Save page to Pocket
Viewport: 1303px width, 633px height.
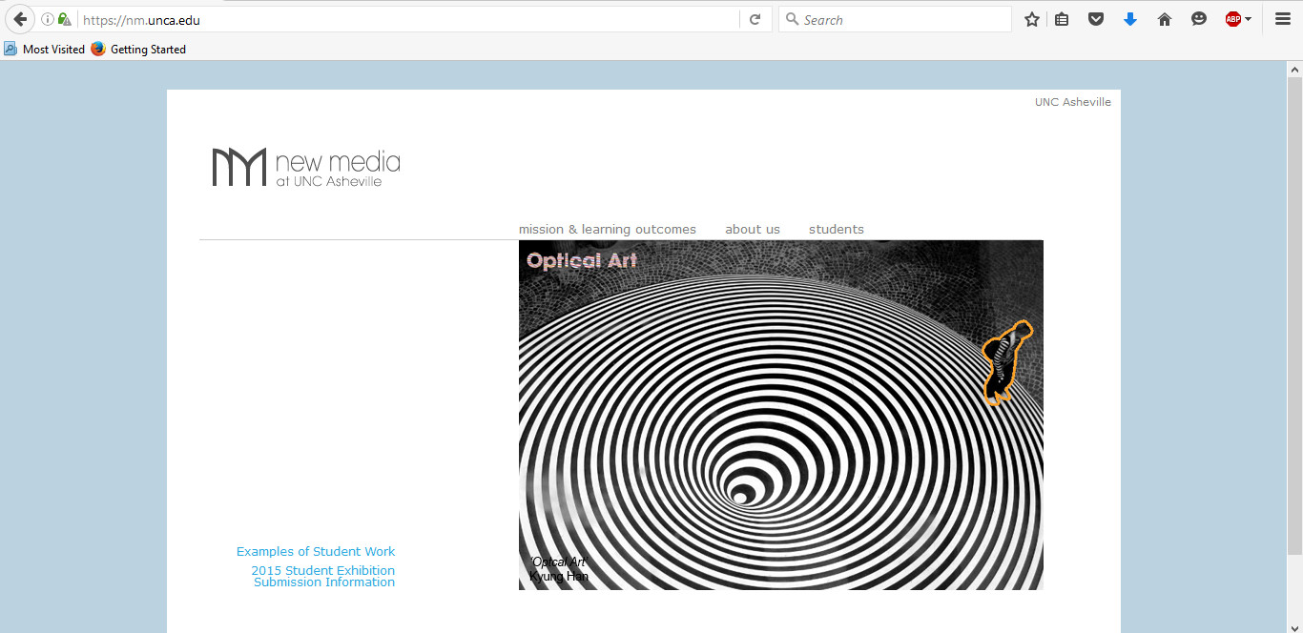(1096, 19)
